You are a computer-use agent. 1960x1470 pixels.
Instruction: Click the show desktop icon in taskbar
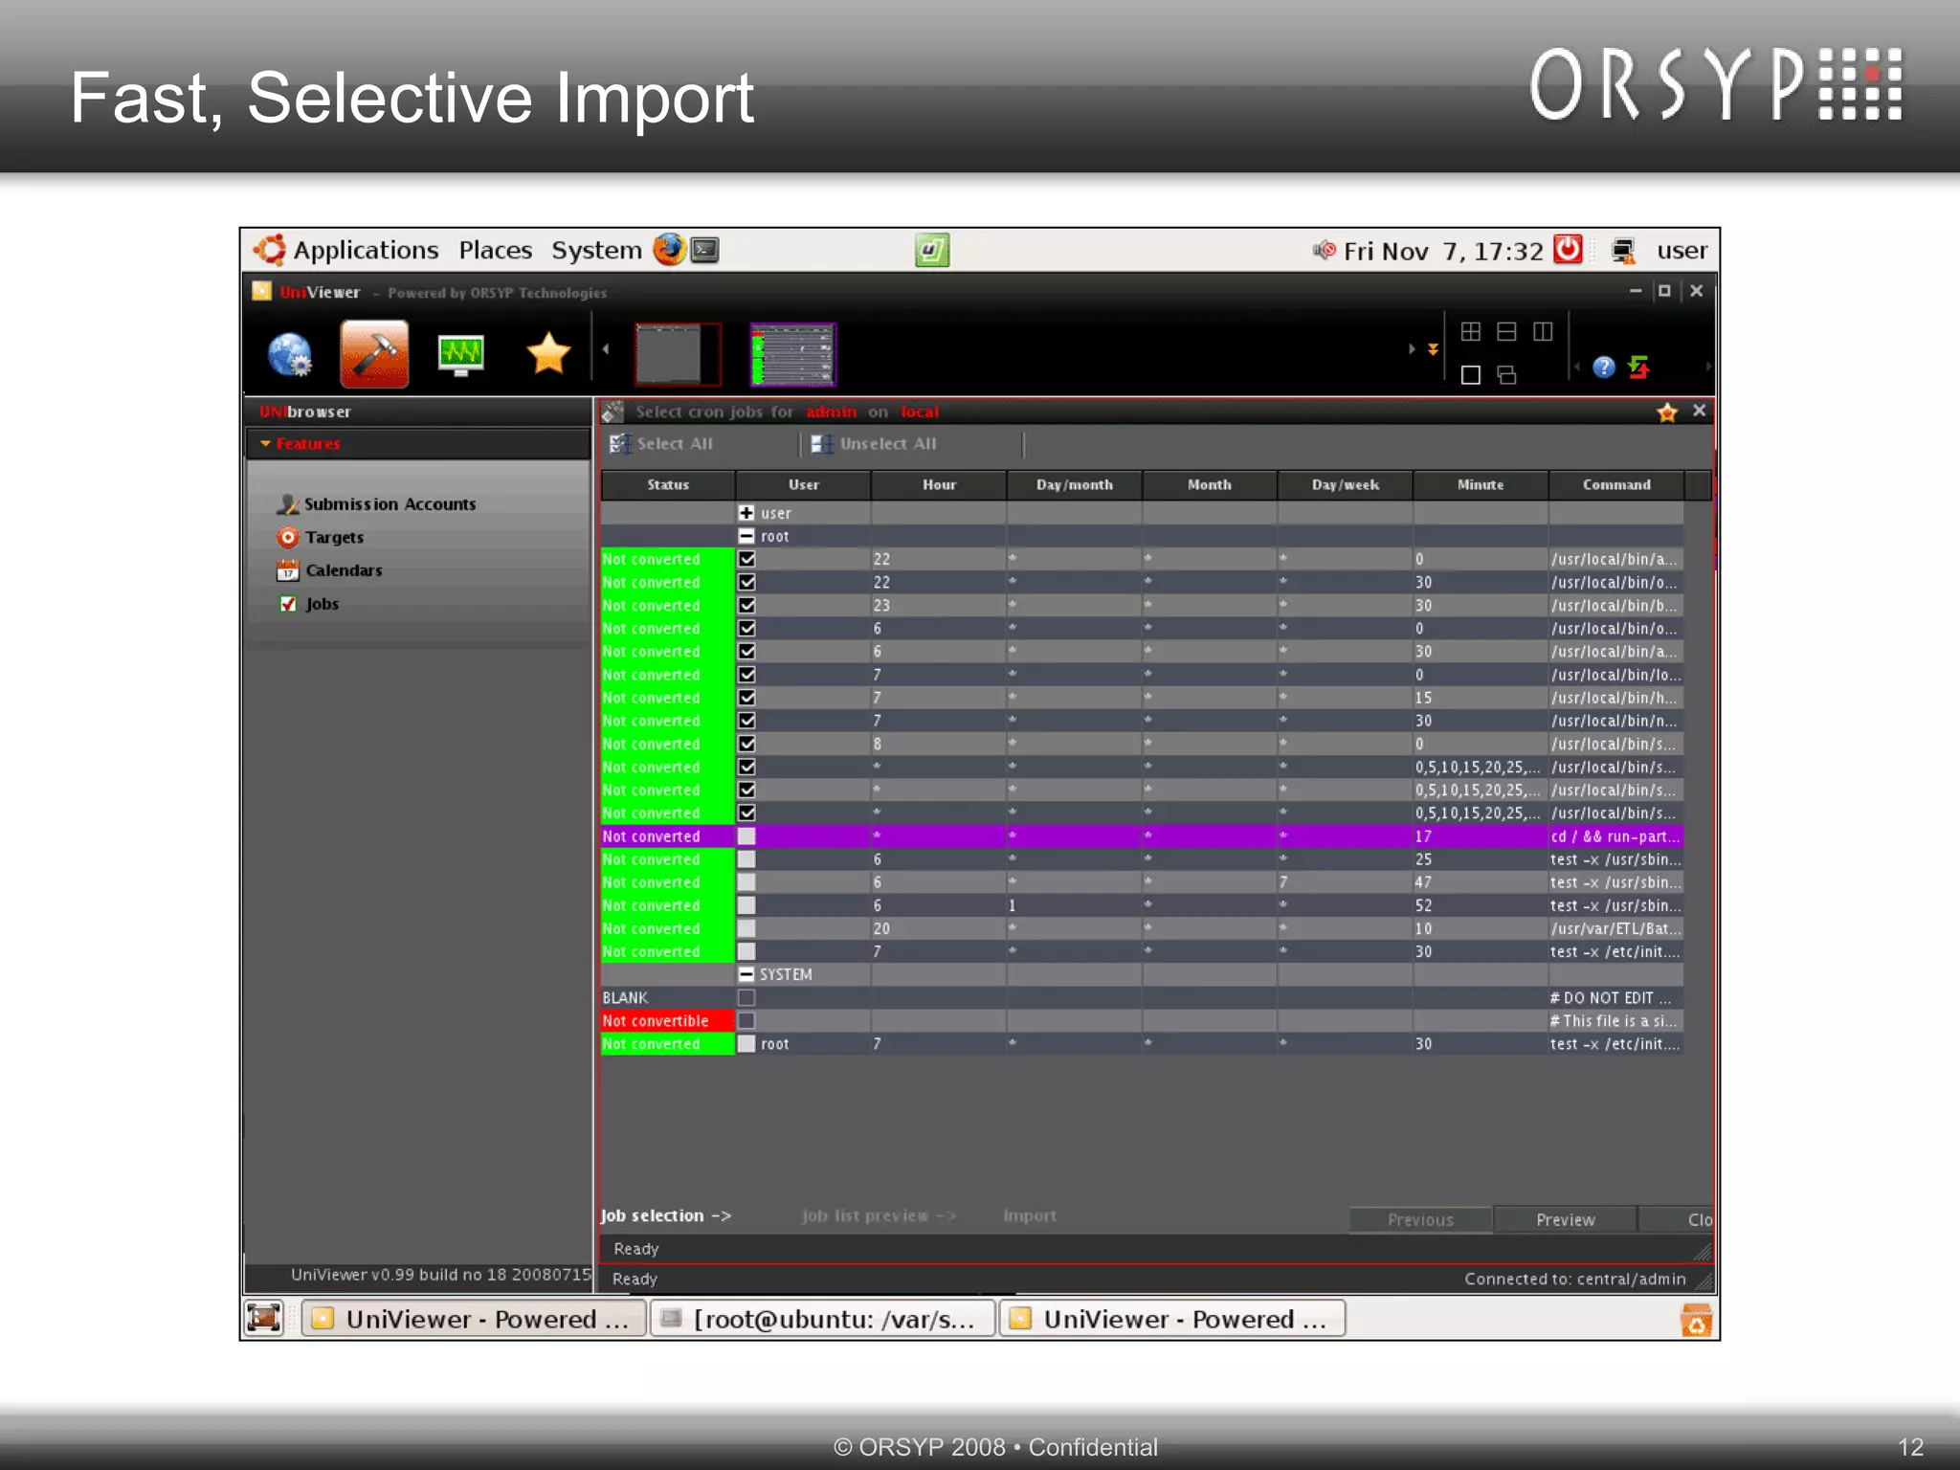click(x=264, y=1318)
